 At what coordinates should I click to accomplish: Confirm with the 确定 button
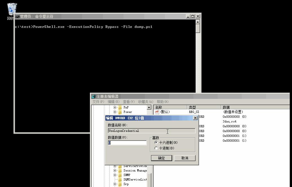[x=162, y=158]
